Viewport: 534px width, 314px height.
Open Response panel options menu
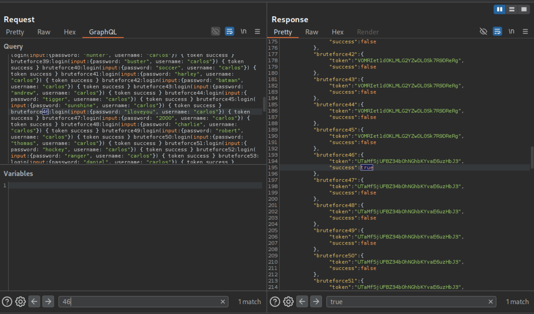click(525, 32)
